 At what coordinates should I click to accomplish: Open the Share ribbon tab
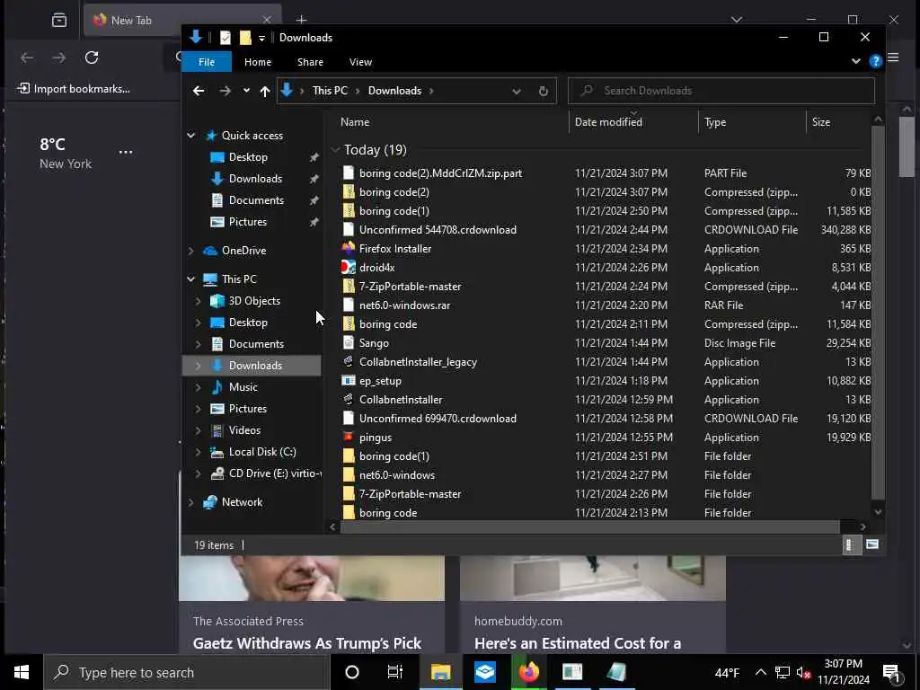[310, 62]
